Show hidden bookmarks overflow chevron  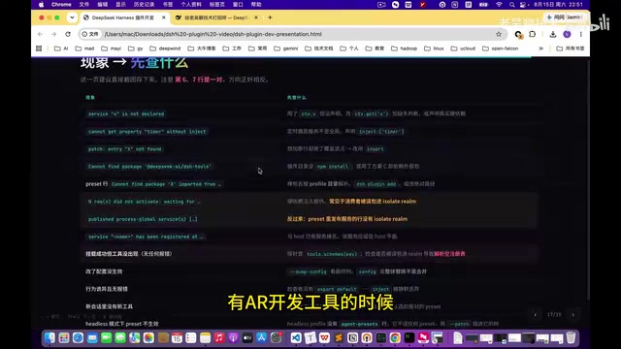point(540,48)
